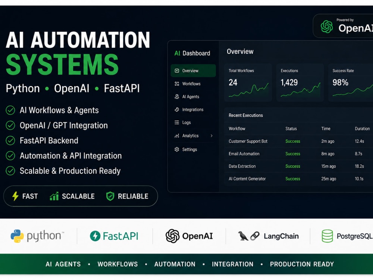Viewport: 373px width, 280px height.
Task: Click the PostgreSQL database icon
Action: click(x=327, y=236)
